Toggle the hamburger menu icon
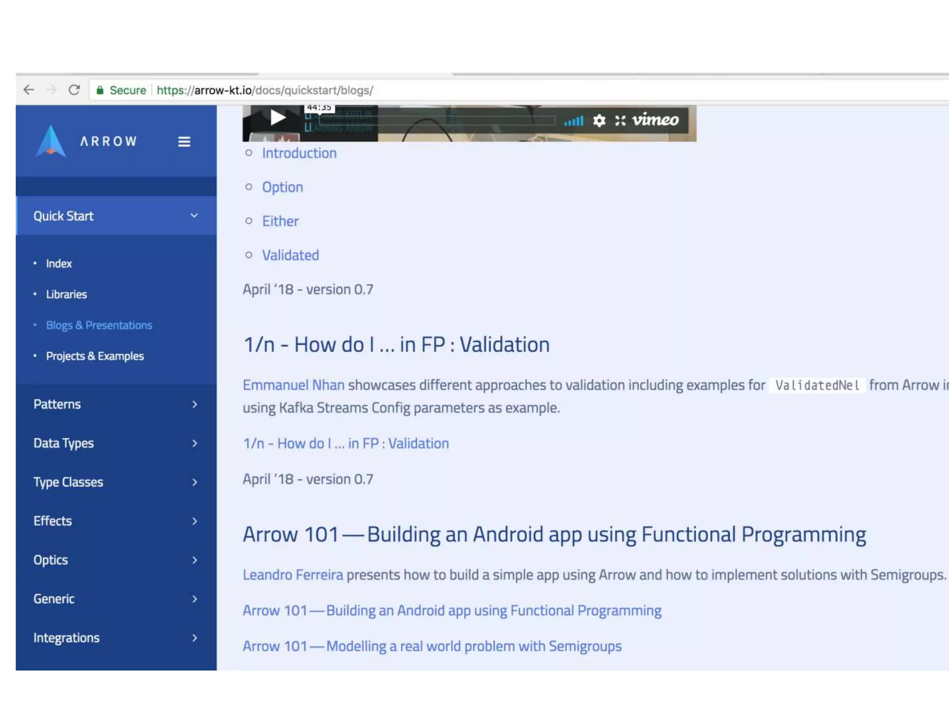The image size is (949, 712). pyautogui.click(x=184, y=142)
